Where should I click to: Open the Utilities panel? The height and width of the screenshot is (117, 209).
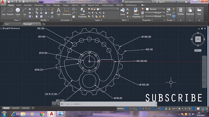point(181,11)
